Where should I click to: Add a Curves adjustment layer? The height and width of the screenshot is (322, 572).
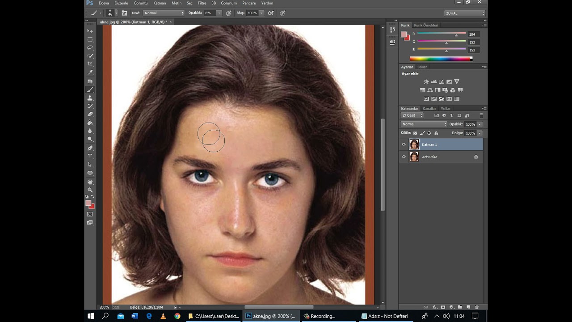tap(442, 81)
